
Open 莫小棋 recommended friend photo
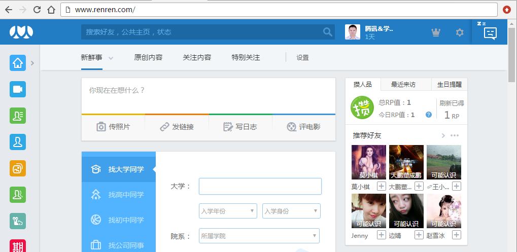[369, 162]
